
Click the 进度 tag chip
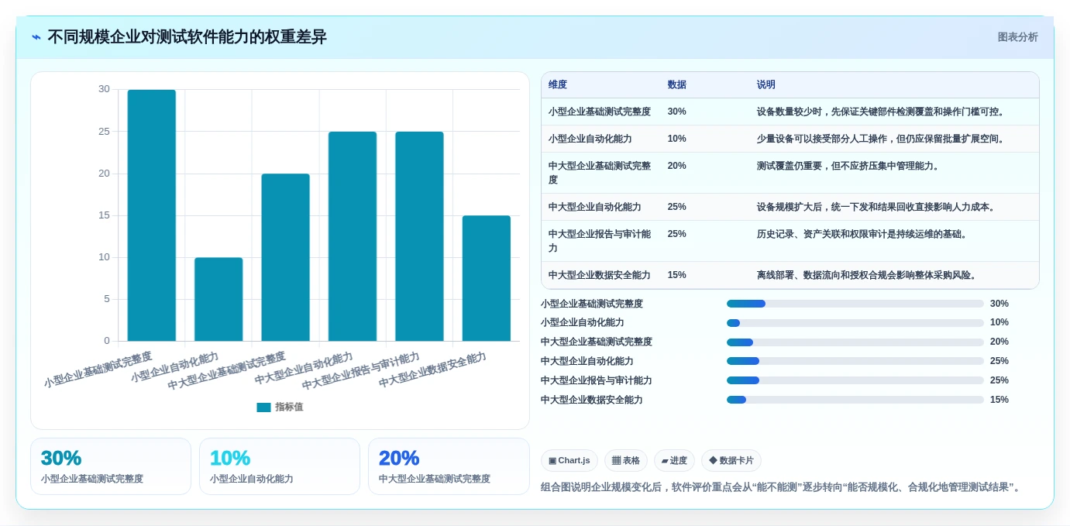[x=674, y=461]
